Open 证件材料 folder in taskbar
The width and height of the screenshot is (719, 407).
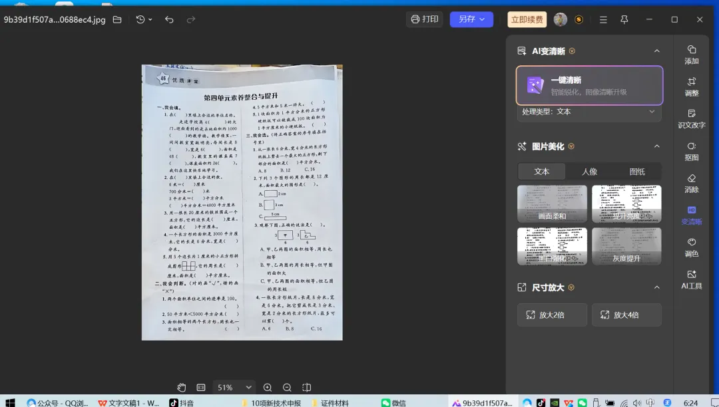330,402
